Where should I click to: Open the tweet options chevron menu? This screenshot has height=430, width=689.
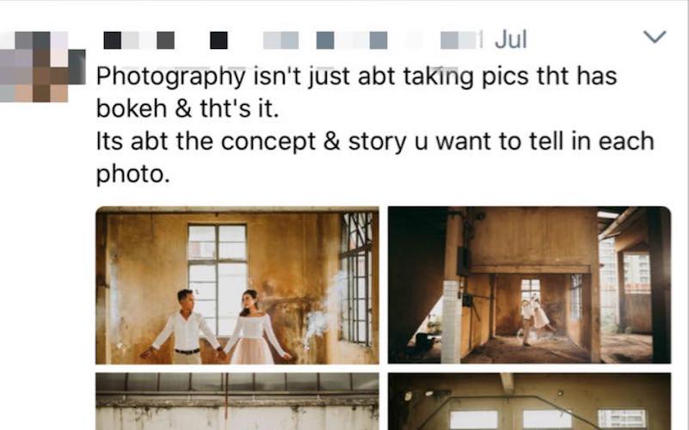pos(655,36)
